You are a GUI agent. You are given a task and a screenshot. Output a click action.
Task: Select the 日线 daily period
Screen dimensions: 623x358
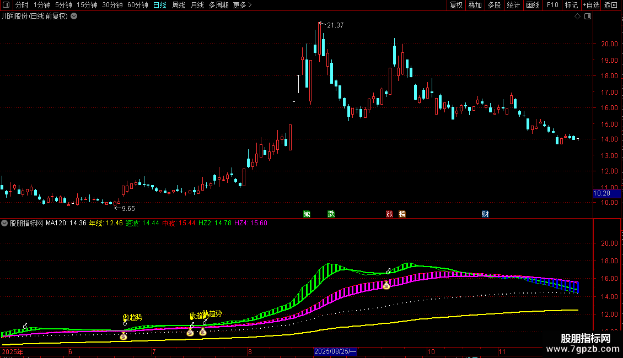[x=160, y=5]
